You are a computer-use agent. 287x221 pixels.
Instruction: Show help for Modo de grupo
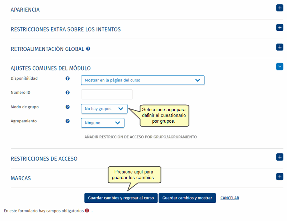67,107
